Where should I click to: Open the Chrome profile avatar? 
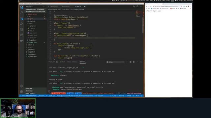(x=188, y=6)
